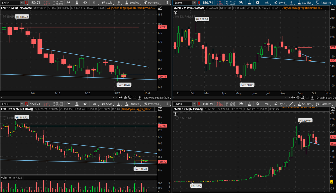Image resolution: width=336 pixels, height=193 pixels.
Task: Open the 2h timeframe dropdown
Action: pyautogui.click(x=94, y=104)
